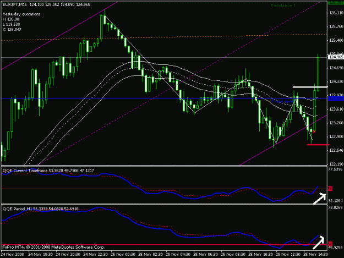Click the '25 Nov 08:30' time axis label
The height and width of the screenshot is (258, 344).
233,255
